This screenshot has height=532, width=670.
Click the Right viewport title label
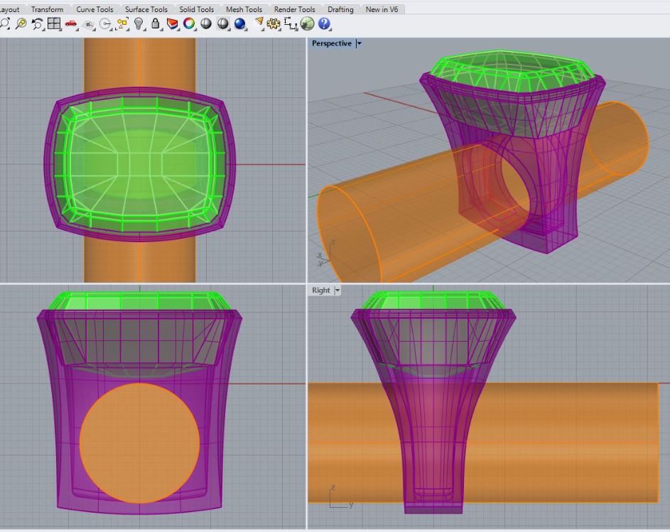tap(320, 291)
